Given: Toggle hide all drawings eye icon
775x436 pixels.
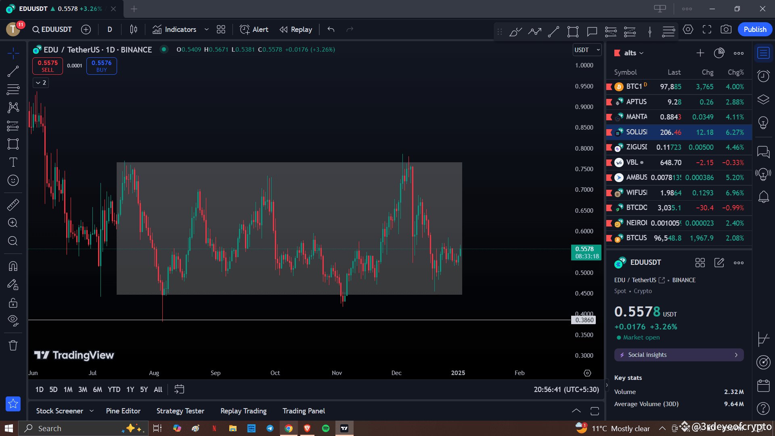Looking at the screenshot, I should tap(13, 321).
